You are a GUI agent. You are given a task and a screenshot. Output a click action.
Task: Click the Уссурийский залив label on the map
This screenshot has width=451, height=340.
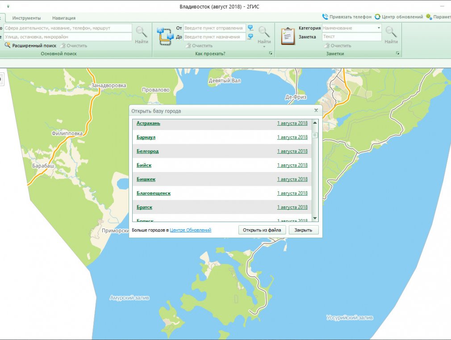pos(350,318)
